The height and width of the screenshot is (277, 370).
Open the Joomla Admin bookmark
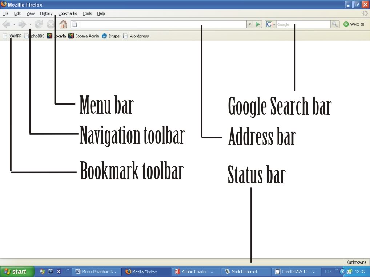click(x=84, y=36)
